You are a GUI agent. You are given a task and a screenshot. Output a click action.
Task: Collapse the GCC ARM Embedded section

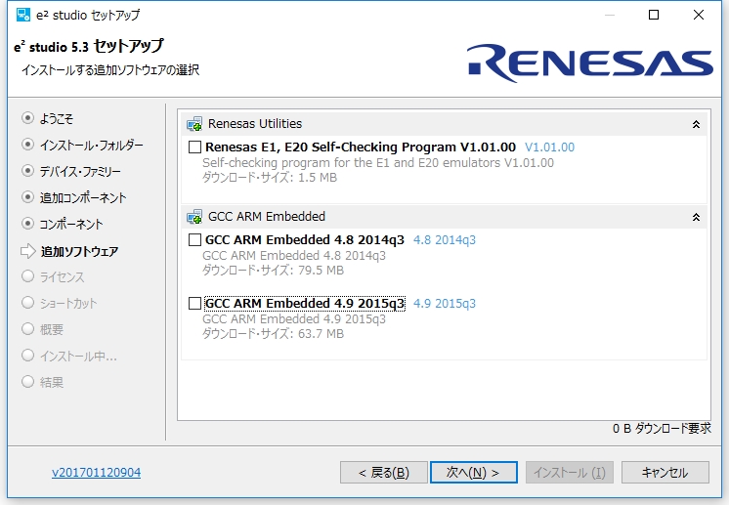pyautogui.click(x=696, y=217)
